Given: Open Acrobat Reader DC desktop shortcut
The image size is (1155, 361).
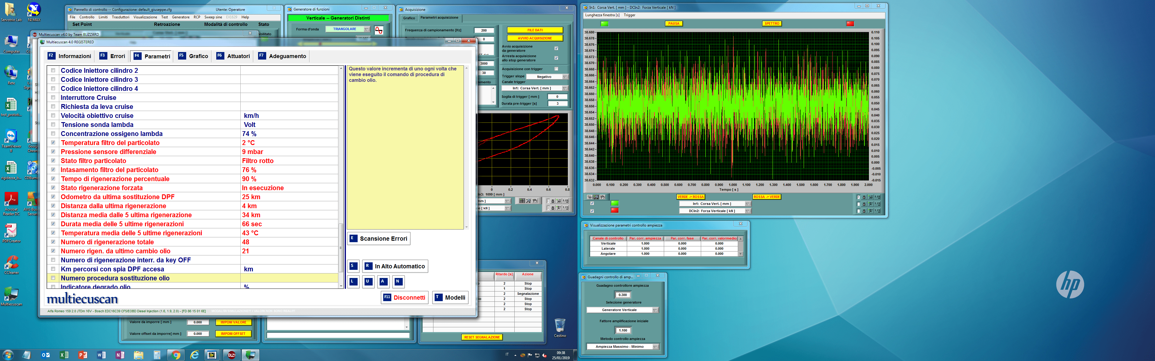Looking at the screenshot, I should point(11,204).
